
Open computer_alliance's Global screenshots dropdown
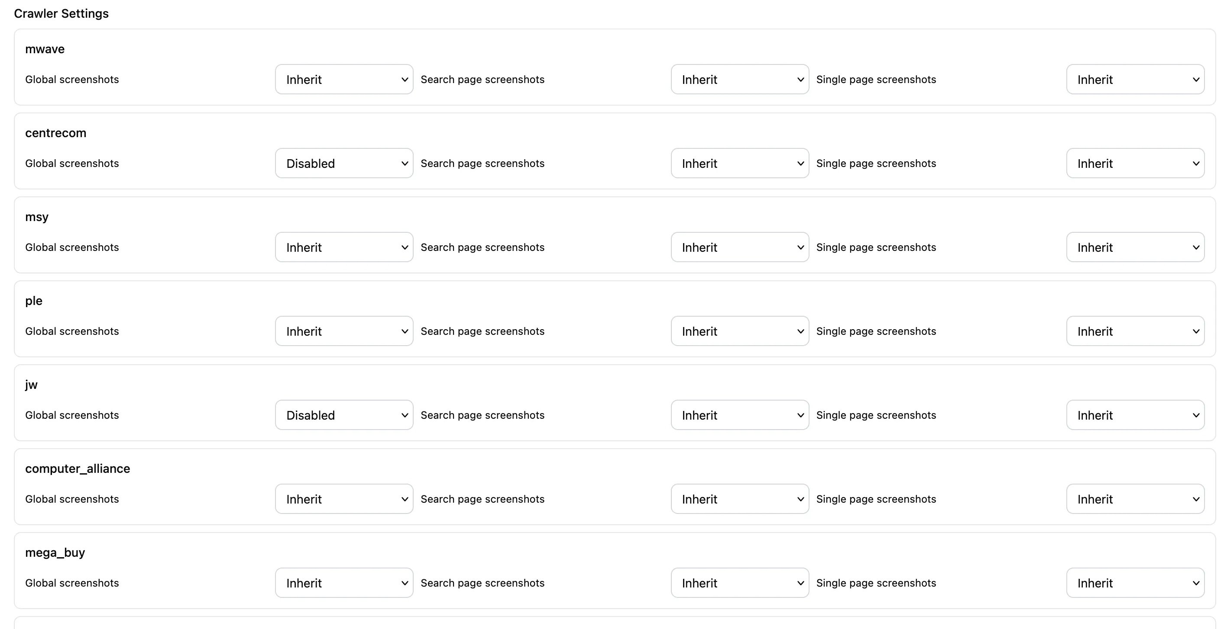[343, 498]
